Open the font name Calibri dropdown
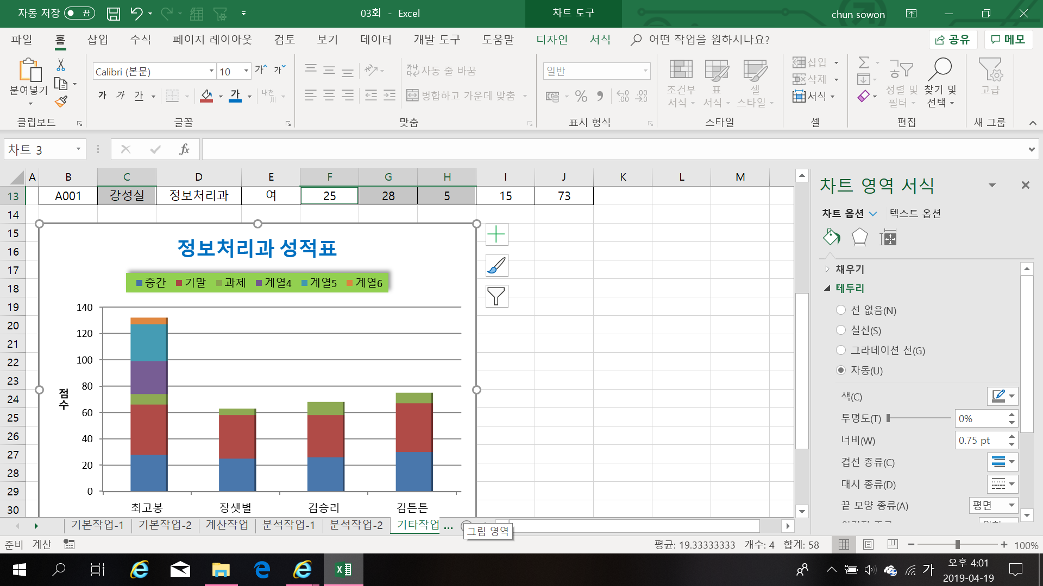Screen dimensions: 1043x586 211,71
